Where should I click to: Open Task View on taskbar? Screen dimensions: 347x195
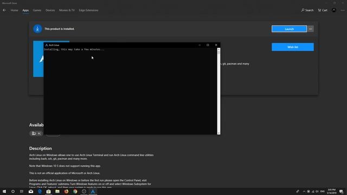click(x=22, y=191)
